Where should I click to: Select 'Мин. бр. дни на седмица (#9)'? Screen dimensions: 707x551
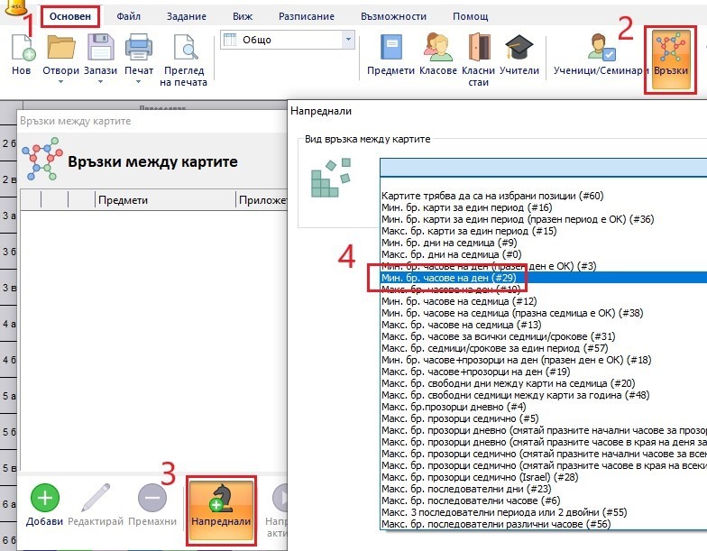point(449,243)
